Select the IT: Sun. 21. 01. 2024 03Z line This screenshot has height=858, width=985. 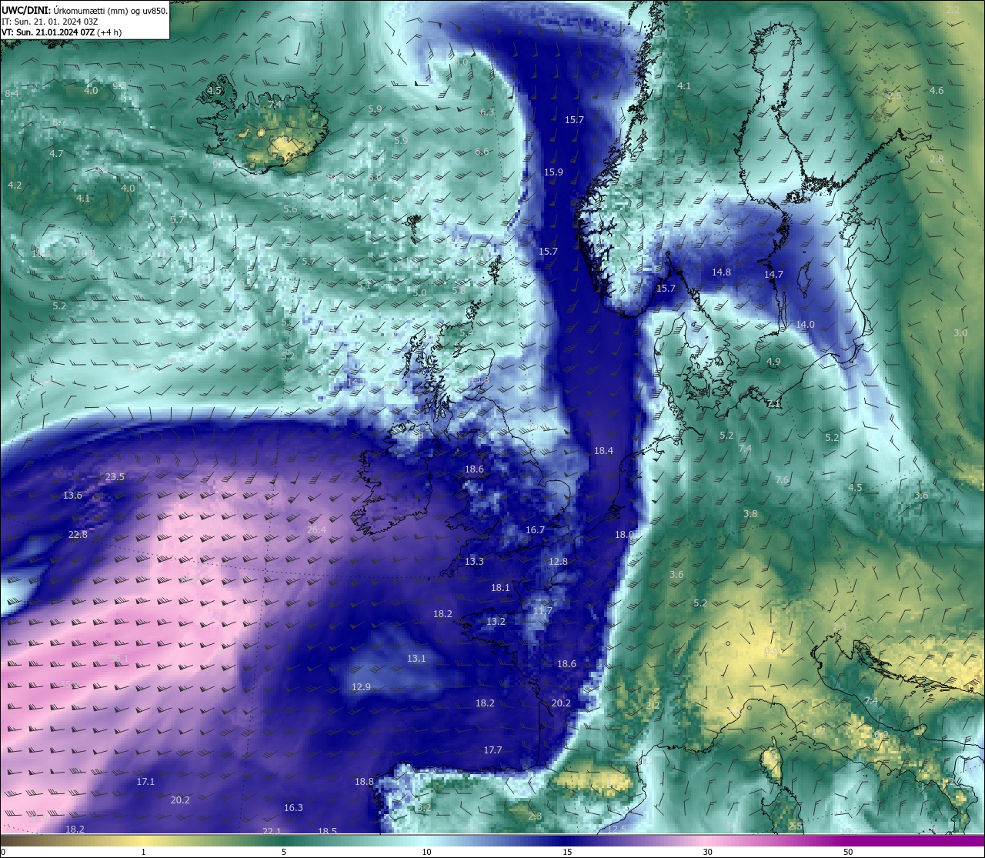(x=50, y=22)
